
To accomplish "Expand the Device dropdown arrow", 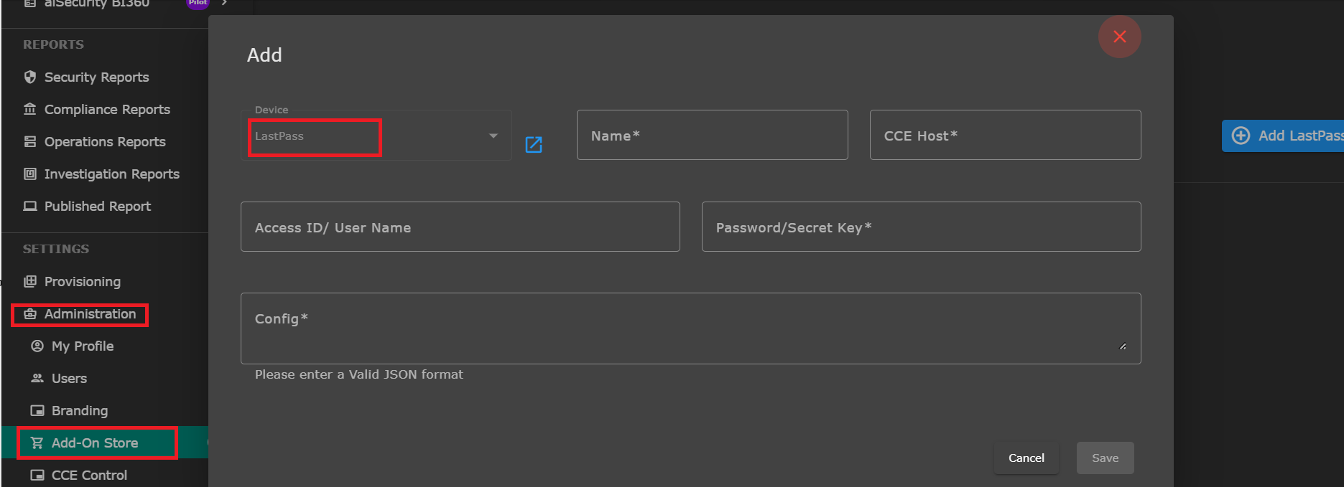I will click(x=493, y=136).
